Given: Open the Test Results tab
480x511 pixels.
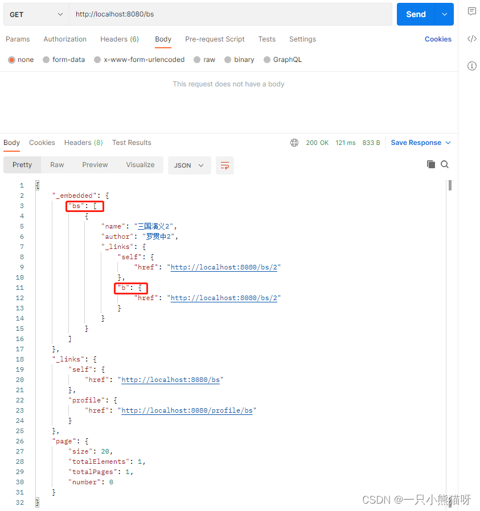Looking at the screenshot, I should pos(132,143).
